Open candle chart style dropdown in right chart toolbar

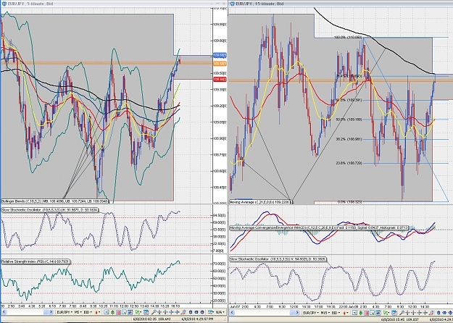pos(346,313)
